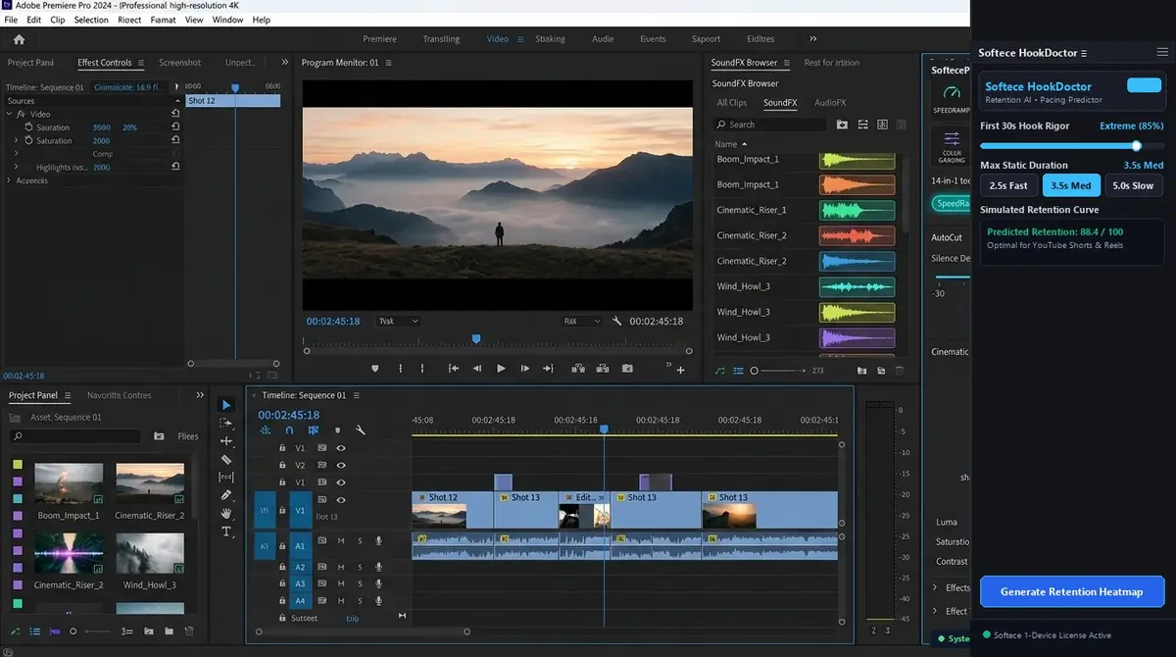Image resolution: width=1176 pixels, height=657 pixels.
Task: Expand the Saturation parameter
Action: coord(16,140)
